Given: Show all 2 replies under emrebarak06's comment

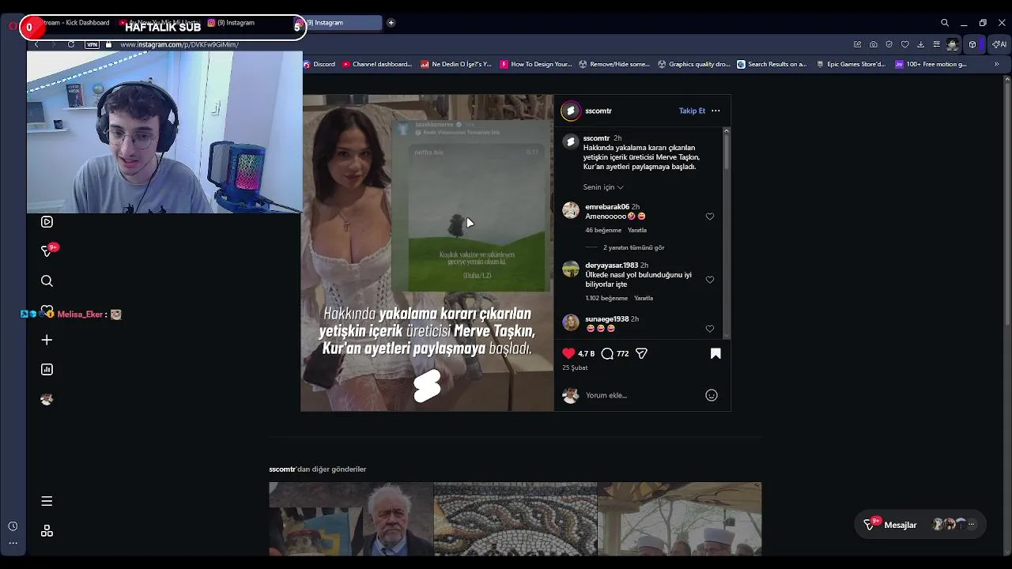Looking at the screenshot, I should (x=633, y=247).
